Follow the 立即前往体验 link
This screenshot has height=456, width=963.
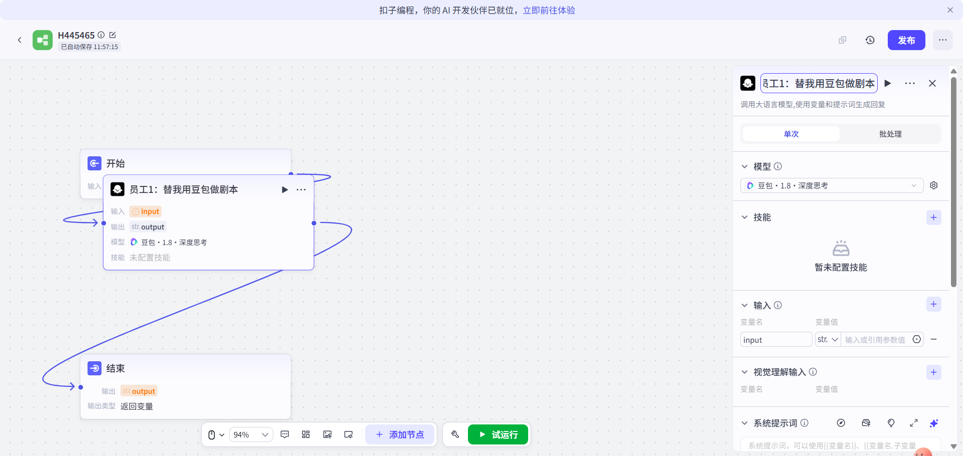[549, 10]
